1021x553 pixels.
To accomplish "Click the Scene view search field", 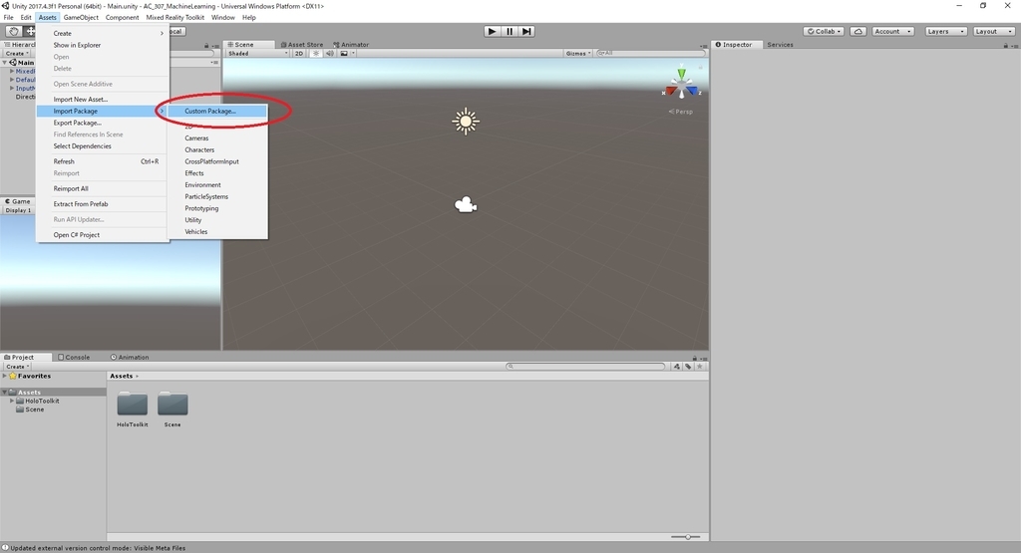I will pos(650,54).
